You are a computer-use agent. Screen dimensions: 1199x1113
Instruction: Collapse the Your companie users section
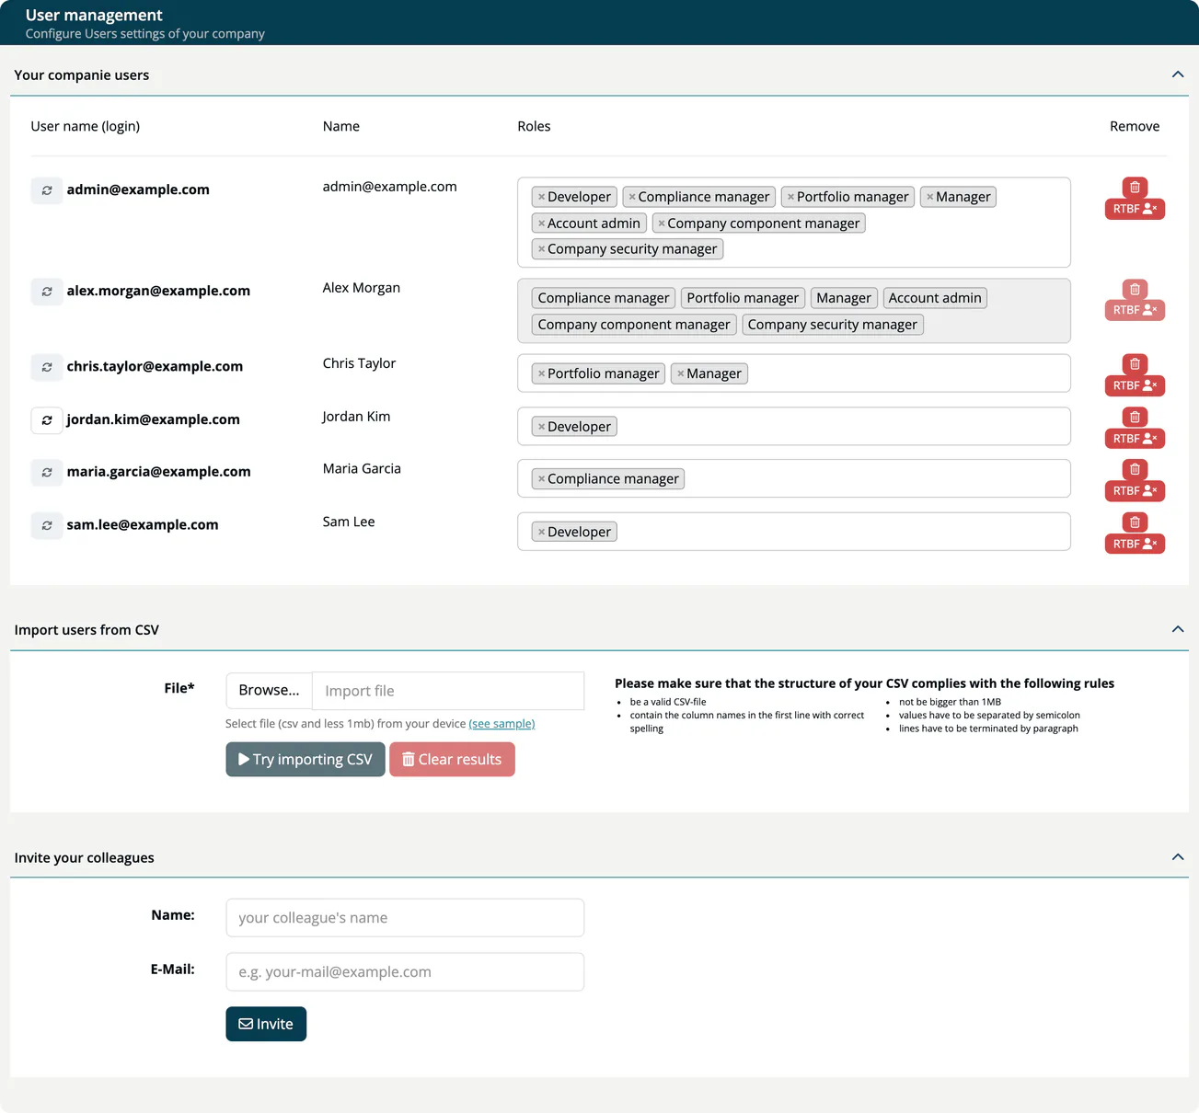click(x=1178, y=75)
